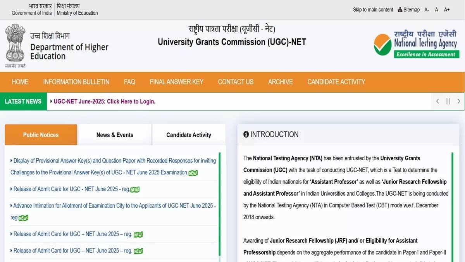Show next news item with right arrow

pos(459,101)
